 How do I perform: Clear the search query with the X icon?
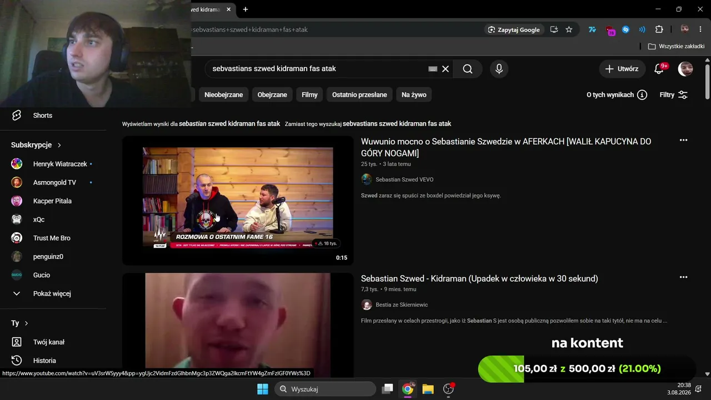[x=445, y=69]
